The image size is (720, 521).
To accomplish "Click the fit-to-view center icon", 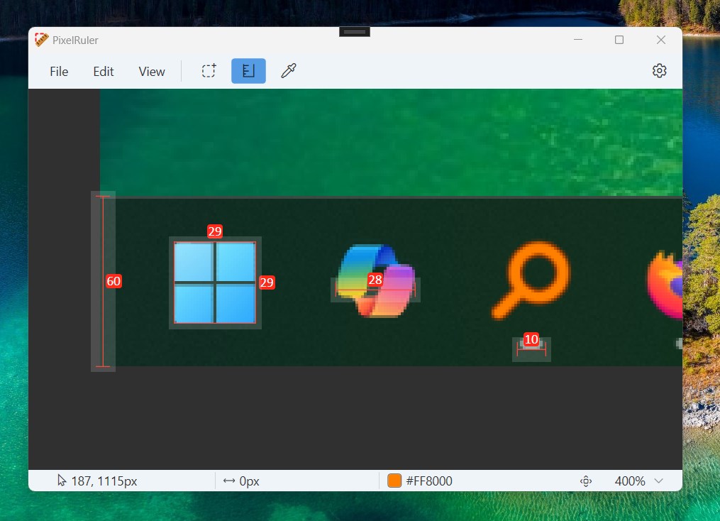I will (586, 481).
